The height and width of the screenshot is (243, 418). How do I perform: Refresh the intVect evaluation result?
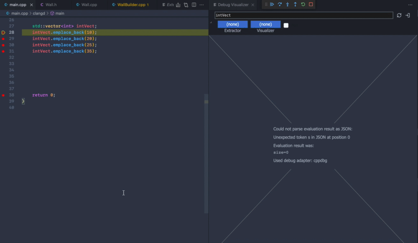pos(400,15)
